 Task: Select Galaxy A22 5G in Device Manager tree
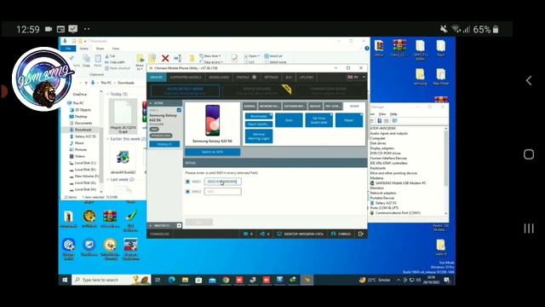[386, 203]
